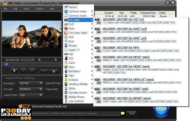Click the Flash category icon

[66, 29]
